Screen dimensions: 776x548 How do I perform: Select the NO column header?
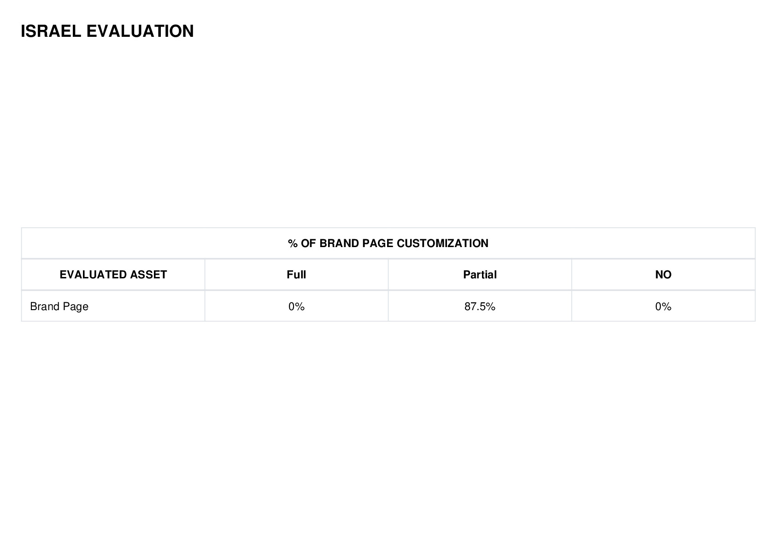(x=663, y=275)
